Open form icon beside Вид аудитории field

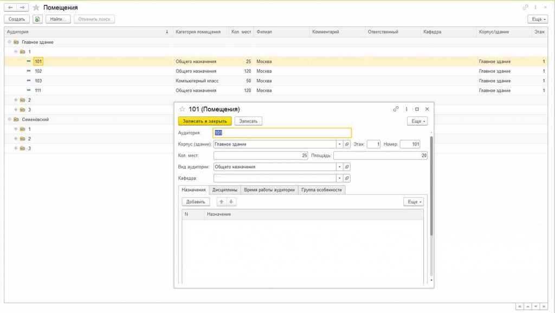click(347, 167)
